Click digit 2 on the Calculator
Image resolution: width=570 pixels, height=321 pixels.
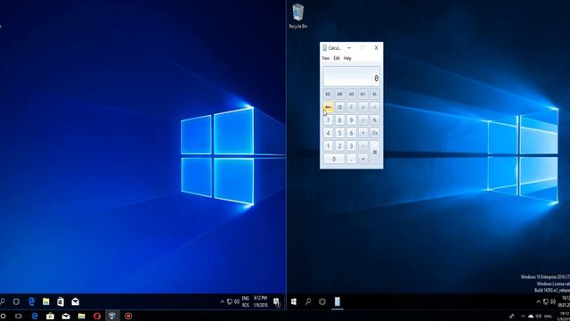[339, 146]
